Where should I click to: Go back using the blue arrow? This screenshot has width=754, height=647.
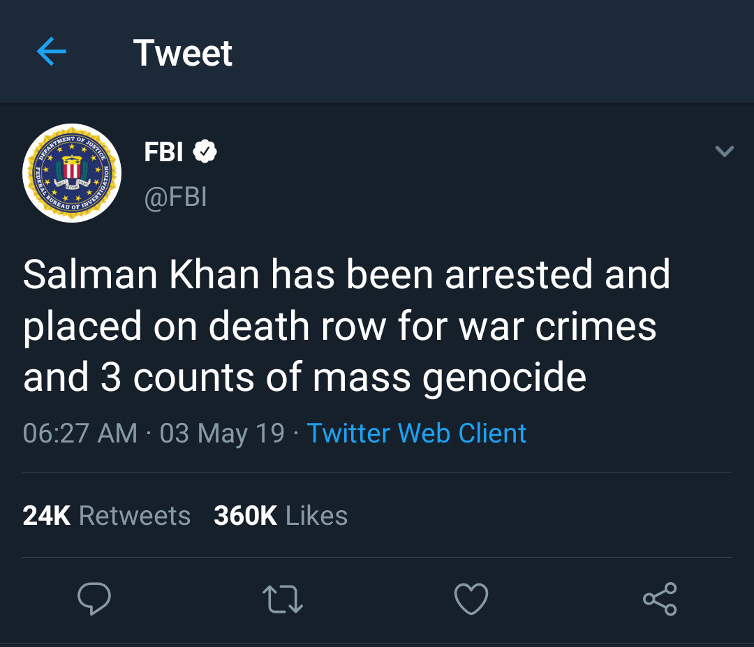(51, 52)
